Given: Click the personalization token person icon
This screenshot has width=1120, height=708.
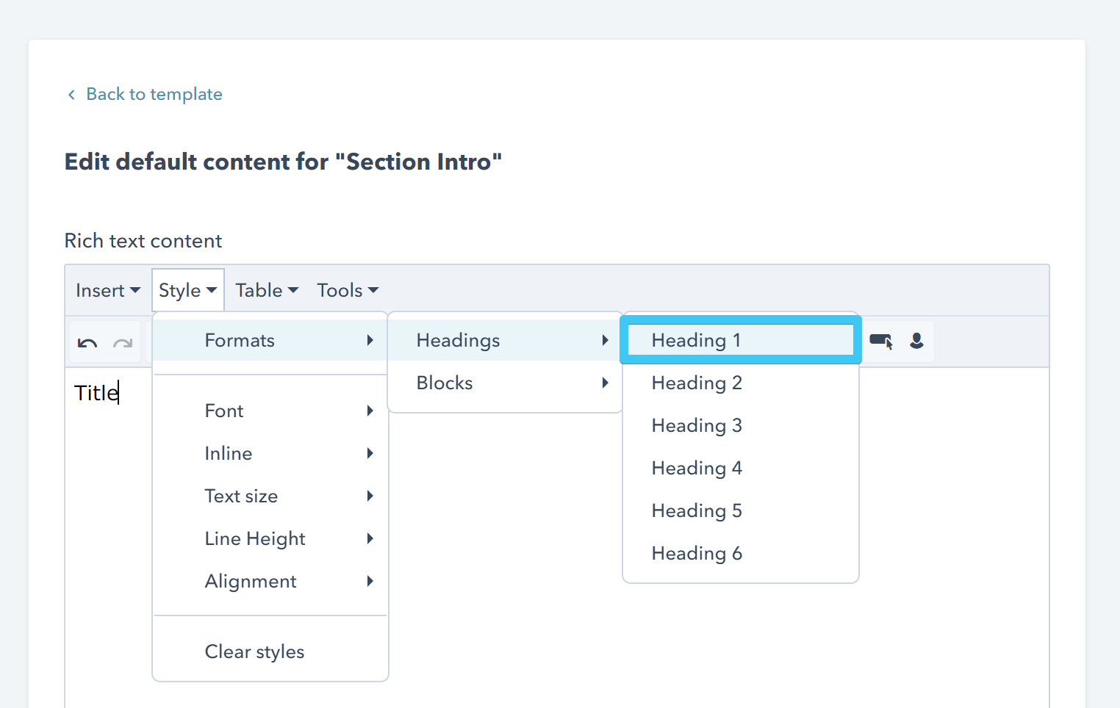Looking at the screenshot, I should click(916, 341).
